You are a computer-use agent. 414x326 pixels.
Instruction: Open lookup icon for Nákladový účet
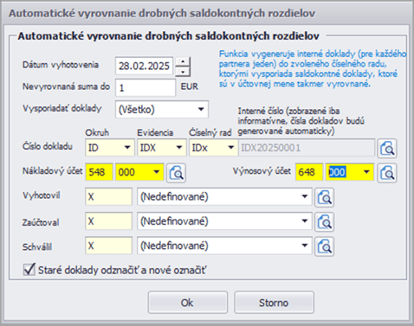pyautogui.click(x=176, y=173)
